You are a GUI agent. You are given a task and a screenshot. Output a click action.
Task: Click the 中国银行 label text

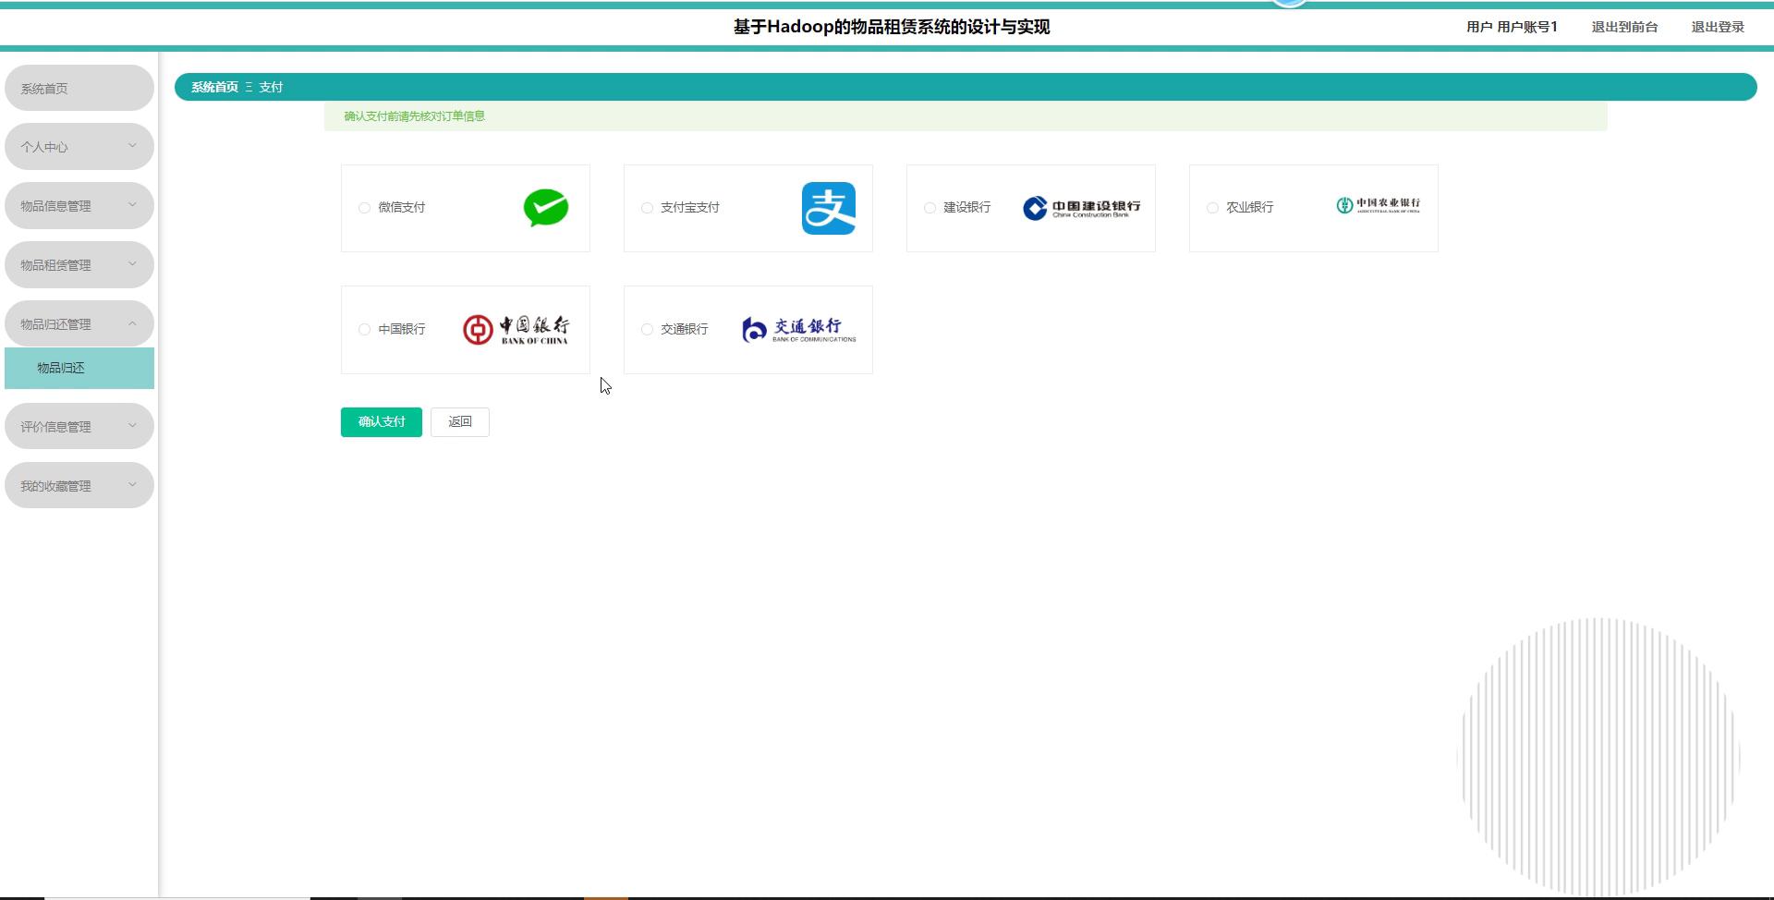(x=402, y=330)
